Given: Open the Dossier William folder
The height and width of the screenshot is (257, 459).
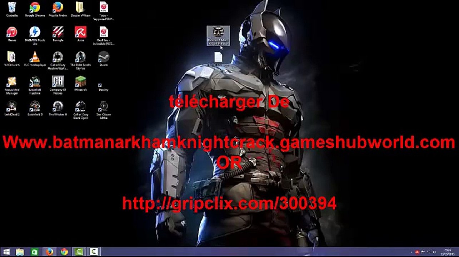Looking at the screenshot, I should coord(80,10).
